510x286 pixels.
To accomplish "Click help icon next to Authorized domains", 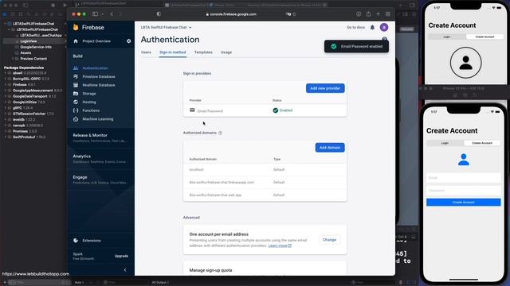I will 220,133.
